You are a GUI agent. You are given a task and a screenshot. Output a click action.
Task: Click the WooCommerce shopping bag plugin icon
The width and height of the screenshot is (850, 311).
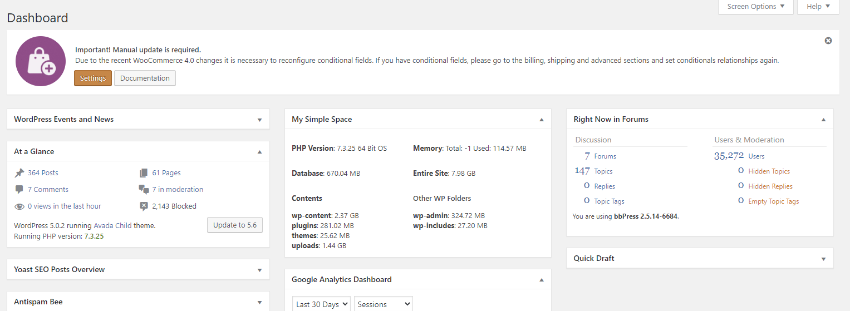(x=41, y=61)
